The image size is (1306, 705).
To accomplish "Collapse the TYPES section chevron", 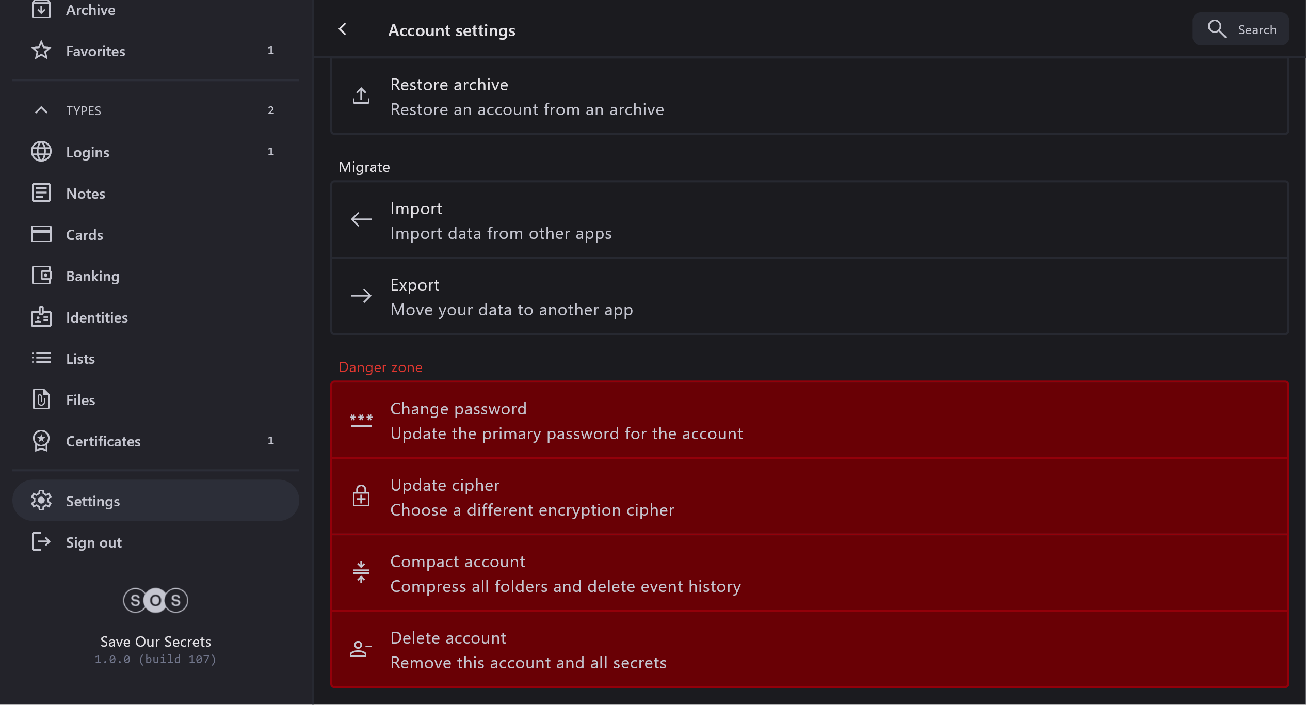I will pos(41,110).
